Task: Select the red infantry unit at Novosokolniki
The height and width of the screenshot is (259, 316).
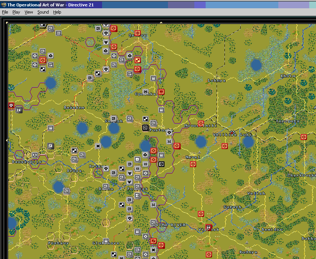Action: click(x=201, y=123)
